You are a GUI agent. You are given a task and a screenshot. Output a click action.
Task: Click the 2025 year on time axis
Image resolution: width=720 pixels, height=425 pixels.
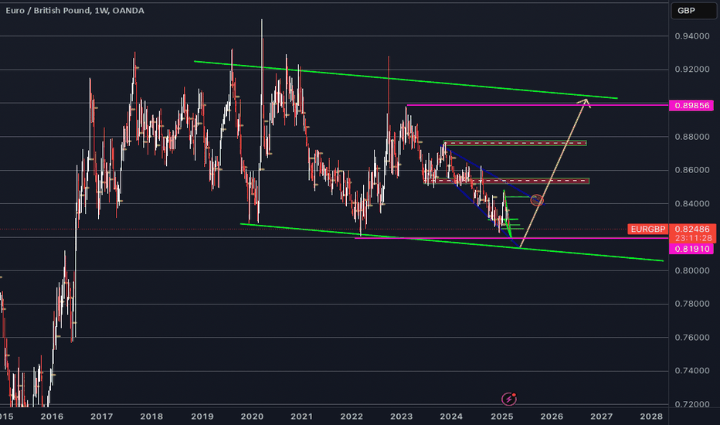point(502,416)
